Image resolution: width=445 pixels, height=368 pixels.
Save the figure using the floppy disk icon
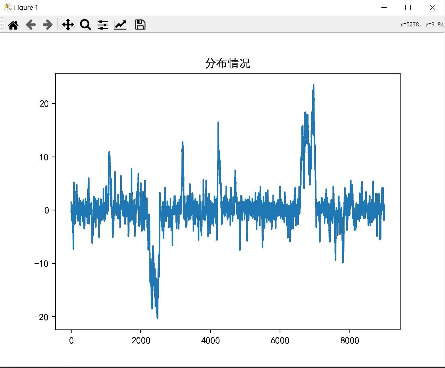[x=140, y=25]
